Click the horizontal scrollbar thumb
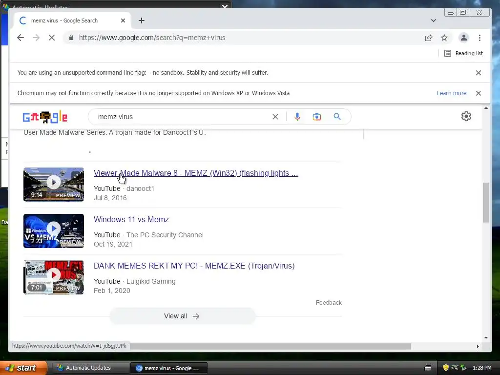Screen dimensions: 500x375 (271, 346)
